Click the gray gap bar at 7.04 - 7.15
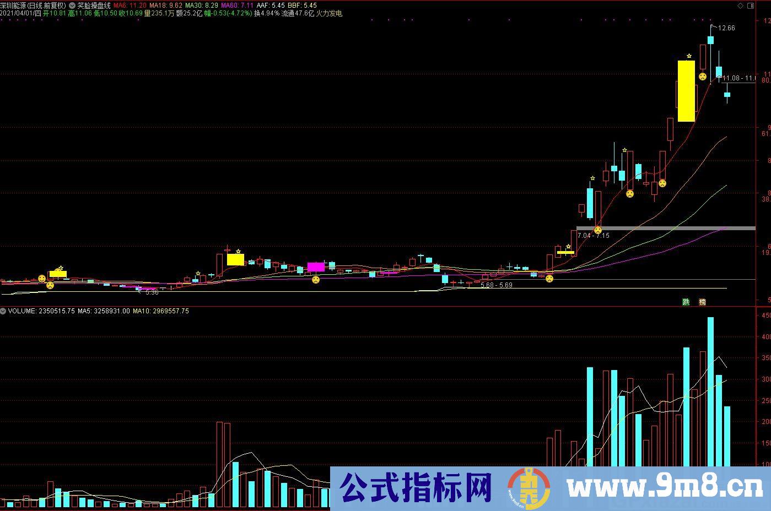This screenshot has width=771, height=511. tap(666, 228)
